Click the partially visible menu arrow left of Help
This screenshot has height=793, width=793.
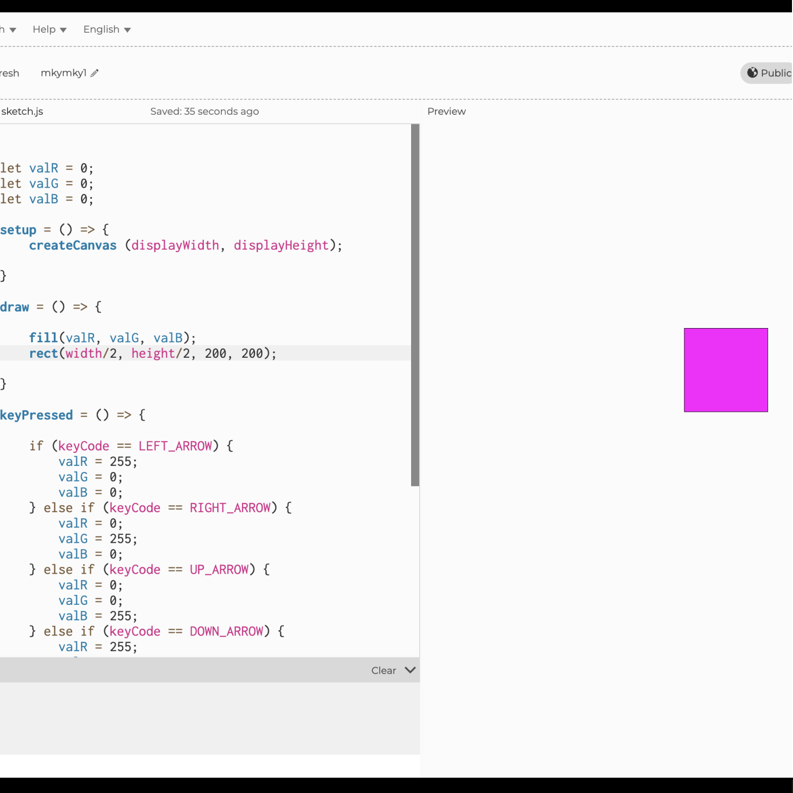(x=13, y=30)
